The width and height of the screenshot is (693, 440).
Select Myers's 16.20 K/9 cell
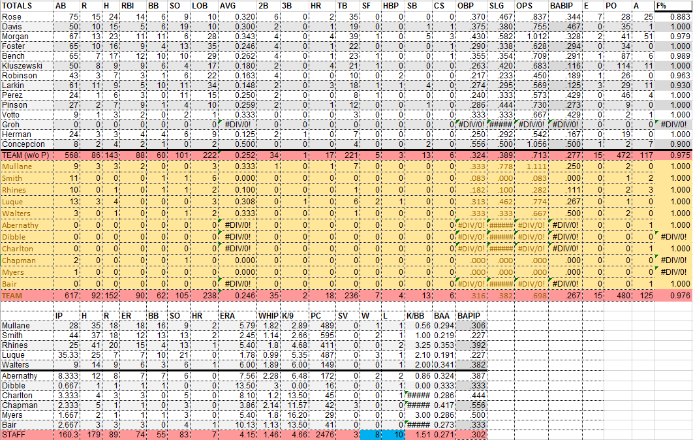[294, 415]
